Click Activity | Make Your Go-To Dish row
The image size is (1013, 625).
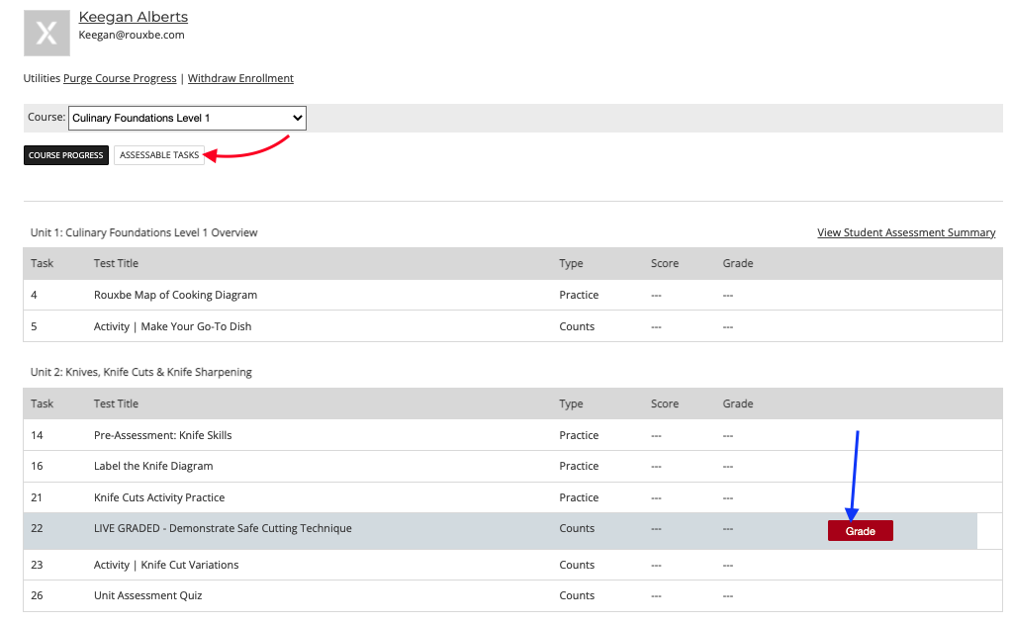[x=513, y=326]
